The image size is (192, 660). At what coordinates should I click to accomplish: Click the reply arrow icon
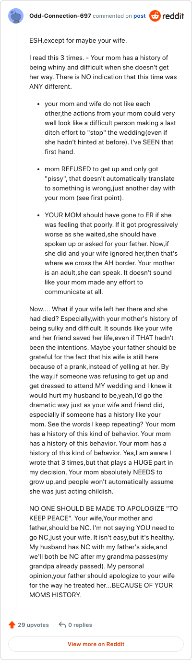[x=62, y=625]
